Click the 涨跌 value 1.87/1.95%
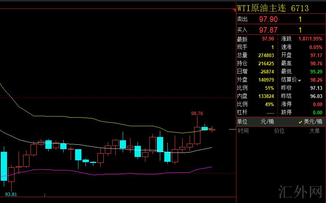The height and width of the screenshot is (203, 326). tap(310, 39)
